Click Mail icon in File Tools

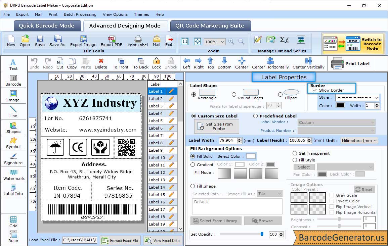157,41
